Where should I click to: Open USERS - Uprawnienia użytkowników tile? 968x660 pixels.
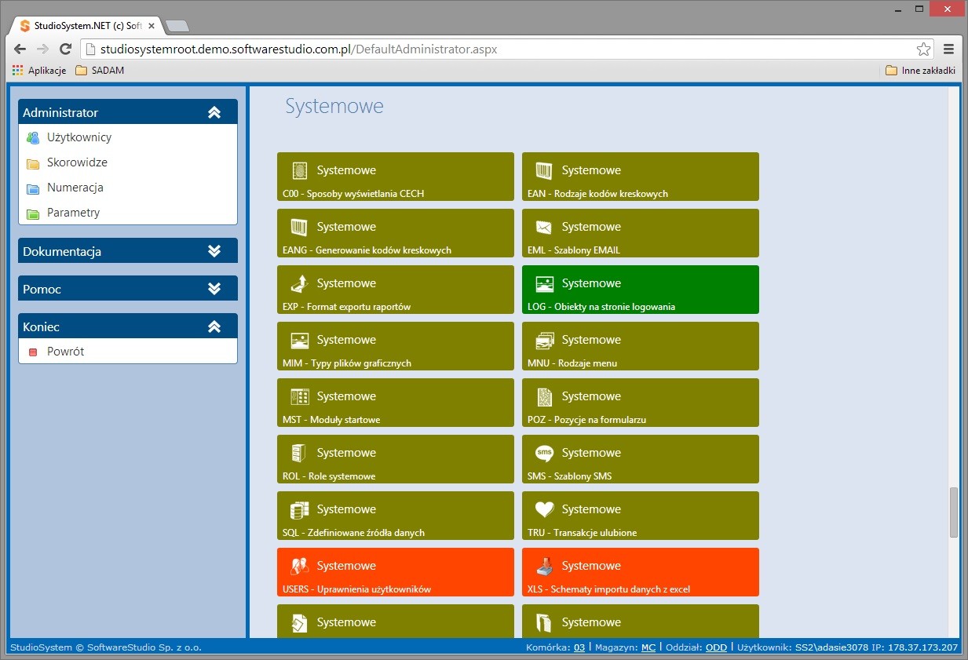coord(396,572)
